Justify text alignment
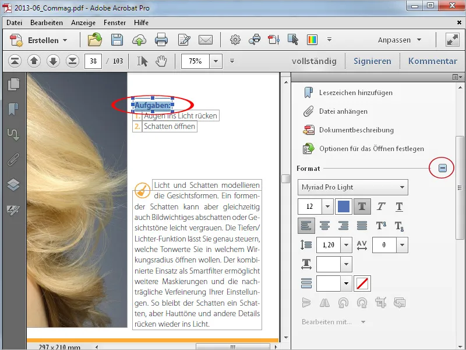Screen dimensions: 466x350 (362, 226)
